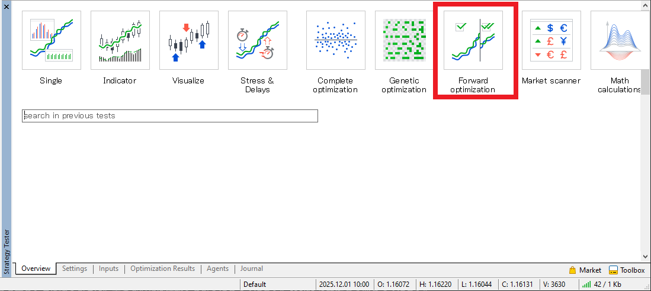Open Complete optimization scatter icon
The image size is (651, 291).
click(335, 40)
